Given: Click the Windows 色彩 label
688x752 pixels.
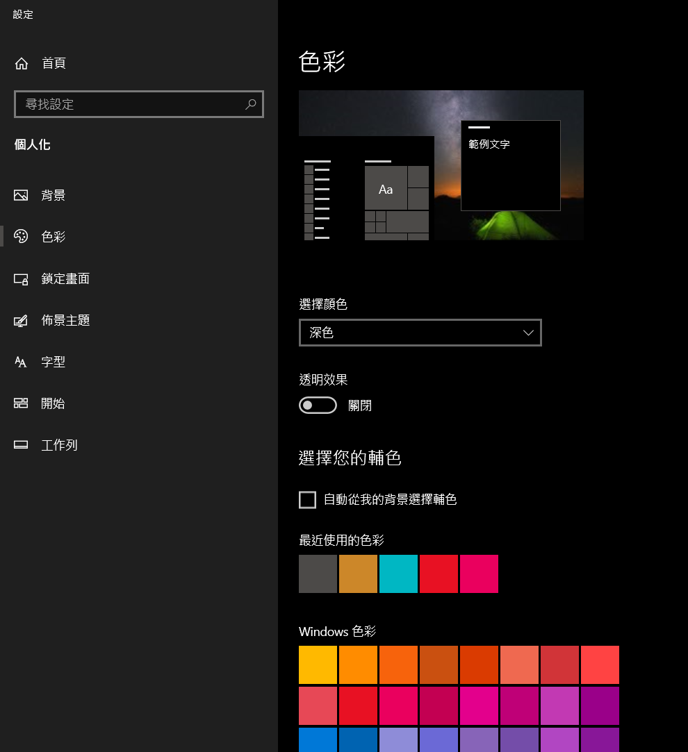Looking at the screenshot, I should pos(337,631).
